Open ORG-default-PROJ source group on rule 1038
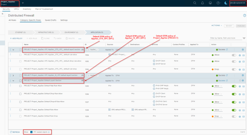Viewport: 247px width, 135px height. click(117, 110)
